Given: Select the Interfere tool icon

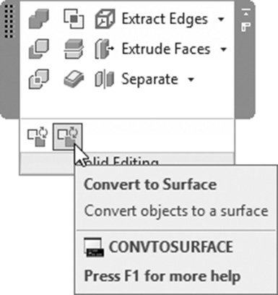Looking at the screenshot, I should click(74, 19).
